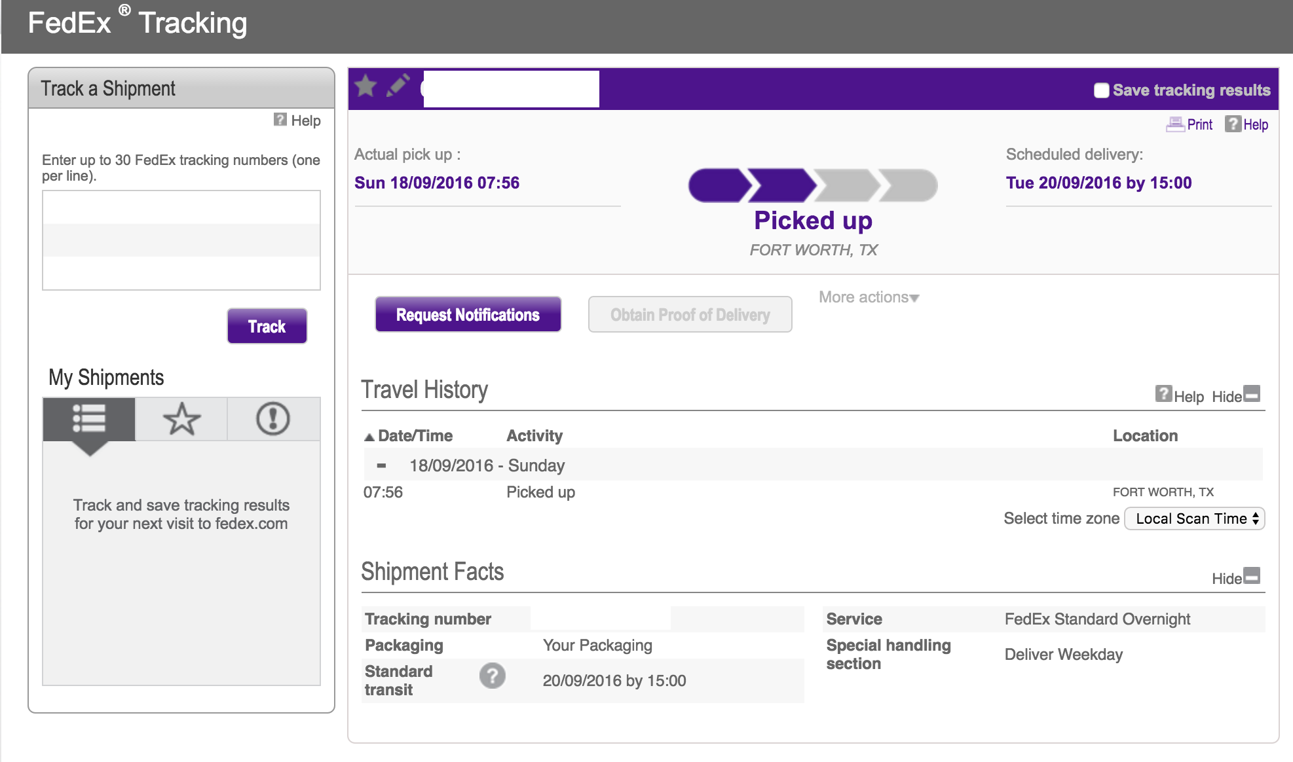
Task: Click the Deliver Weekday handling value
Action: click(1064, 655)
